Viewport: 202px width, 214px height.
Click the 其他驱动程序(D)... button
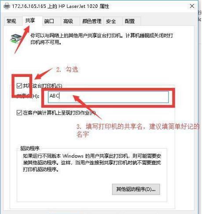[x=136, y=189]
